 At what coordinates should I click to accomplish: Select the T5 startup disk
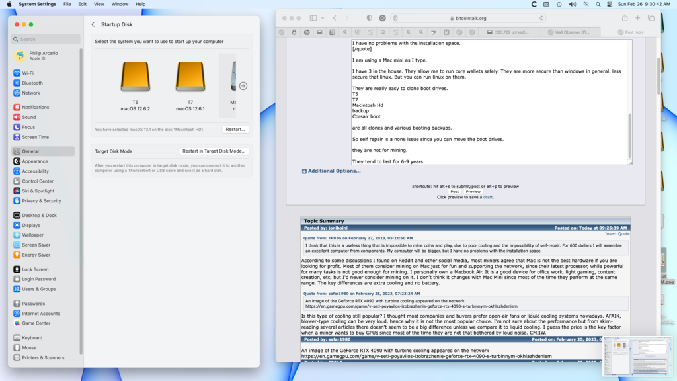(x=135, y=86)
